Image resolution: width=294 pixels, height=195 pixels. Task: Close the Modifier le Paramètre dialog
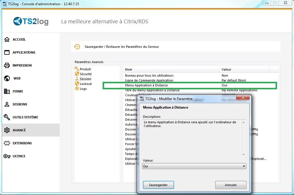tap(243, 97)
